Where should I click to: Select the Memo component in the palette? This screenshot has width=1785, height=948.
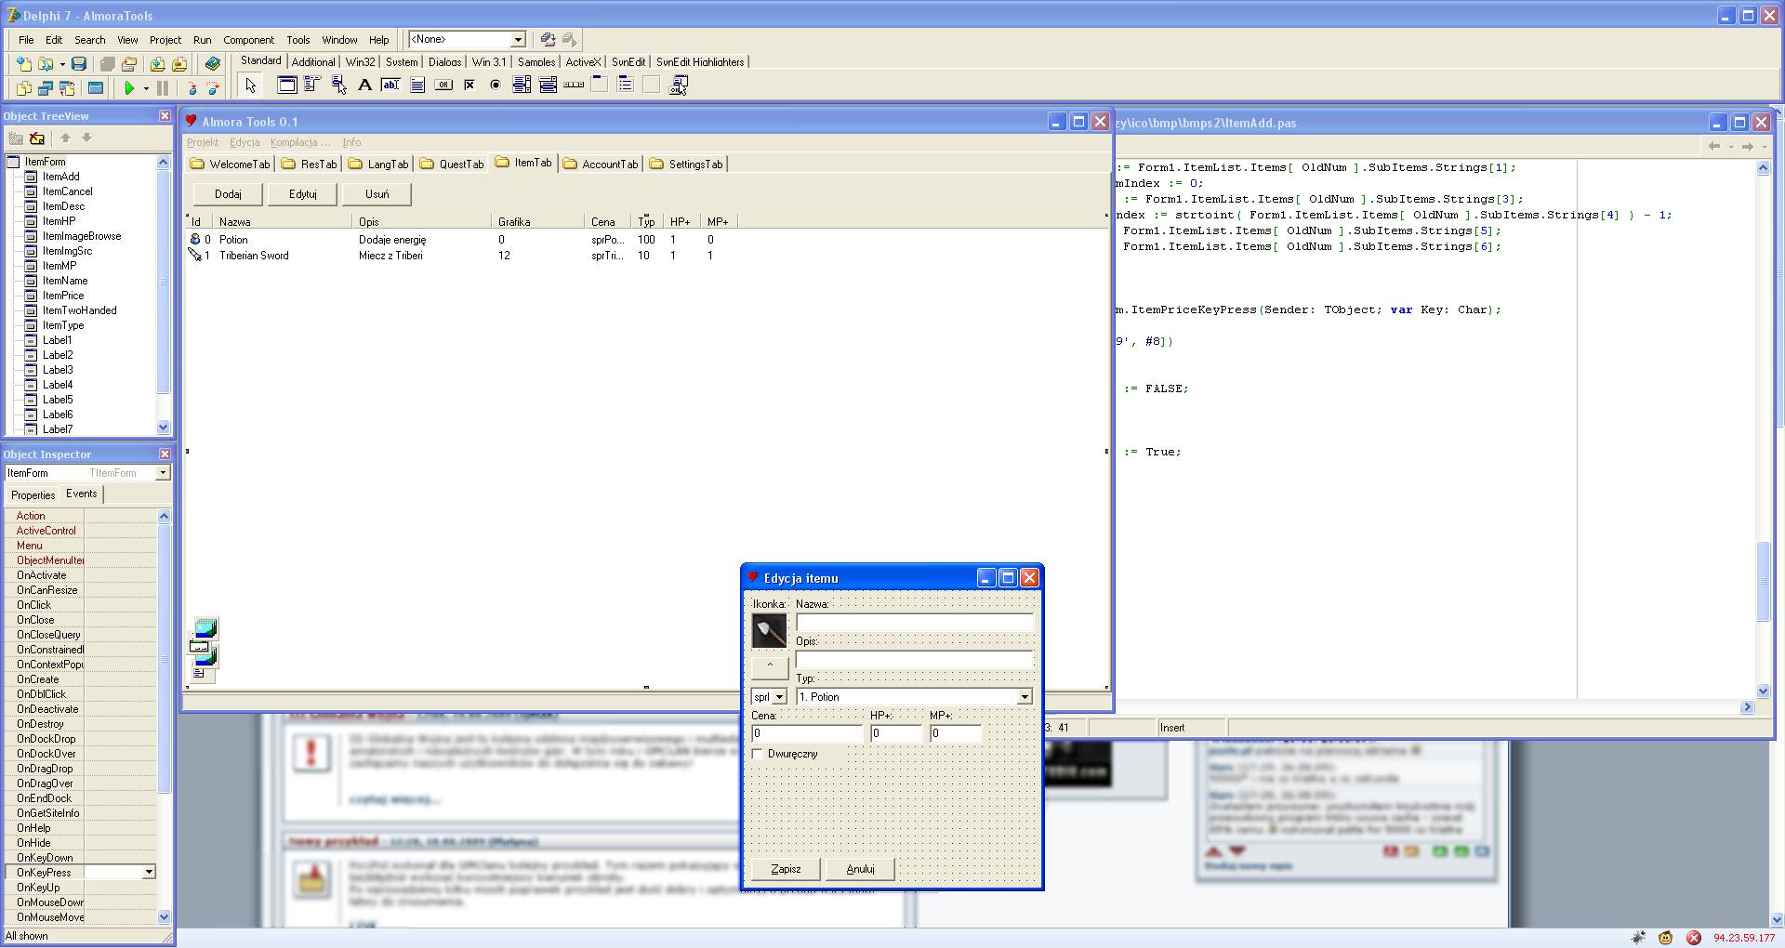coord(417,86)
